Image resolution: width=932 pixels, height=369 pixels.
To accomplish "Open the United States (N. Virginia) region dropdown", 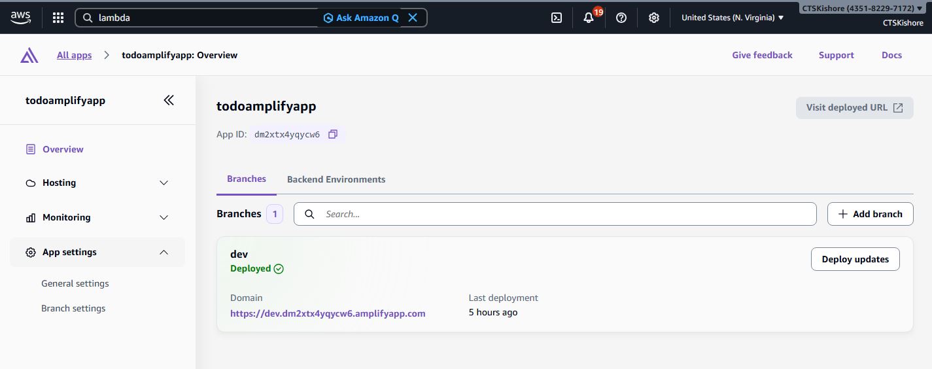I will (733, 18).
